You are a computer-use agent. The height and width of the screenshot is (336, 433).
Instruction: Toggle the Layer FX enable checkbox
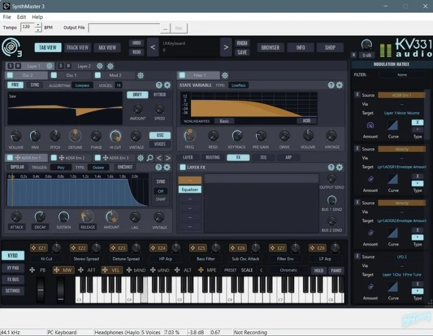coord(182,167)
